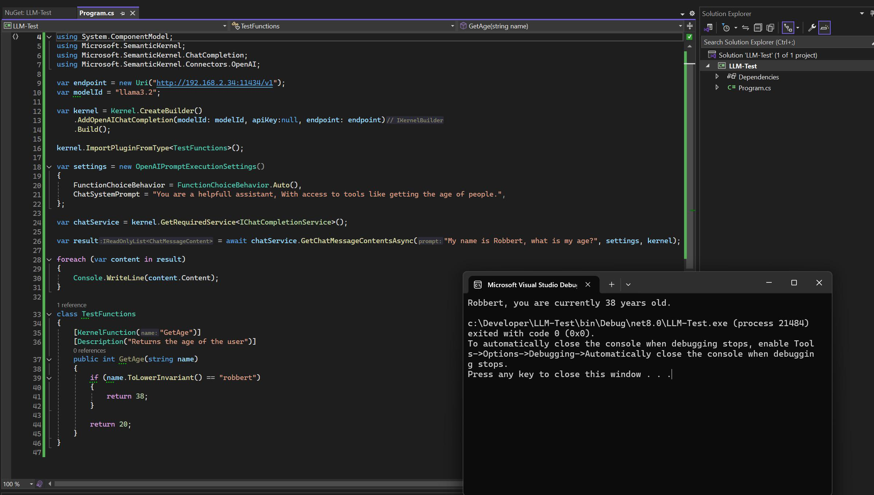Switch between solutions and folder views

click(708, 28)
